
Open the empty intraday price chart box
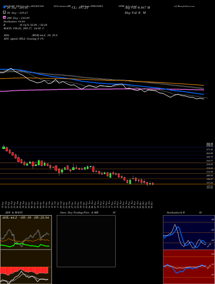click(x=86, y=241)
